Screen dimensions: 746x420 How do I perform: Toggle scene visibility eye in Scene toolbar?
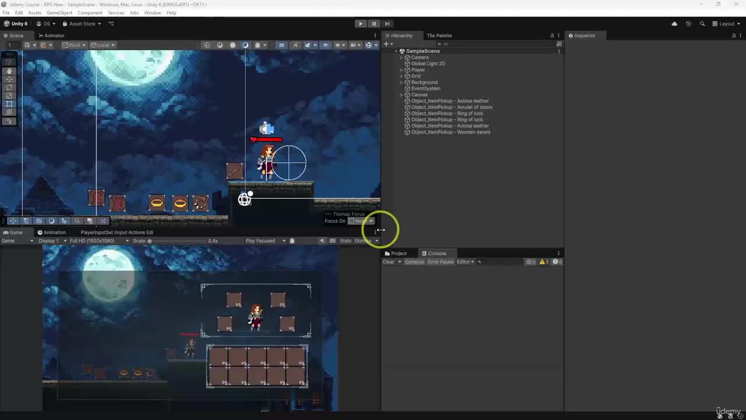[x=326, y=45]
